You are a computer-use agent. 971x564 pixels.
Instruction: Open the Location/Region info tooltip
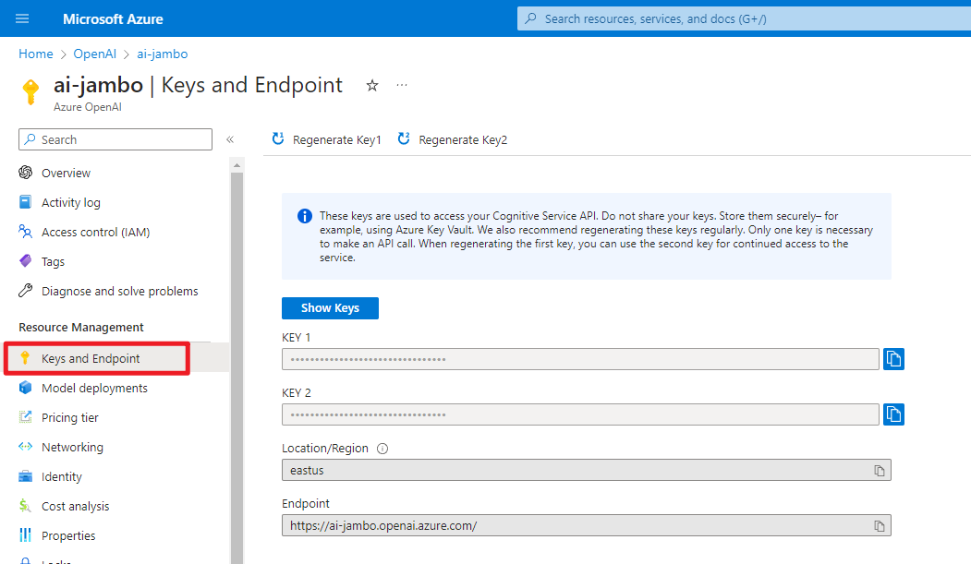pyautogui.click(x=380, y=448)
